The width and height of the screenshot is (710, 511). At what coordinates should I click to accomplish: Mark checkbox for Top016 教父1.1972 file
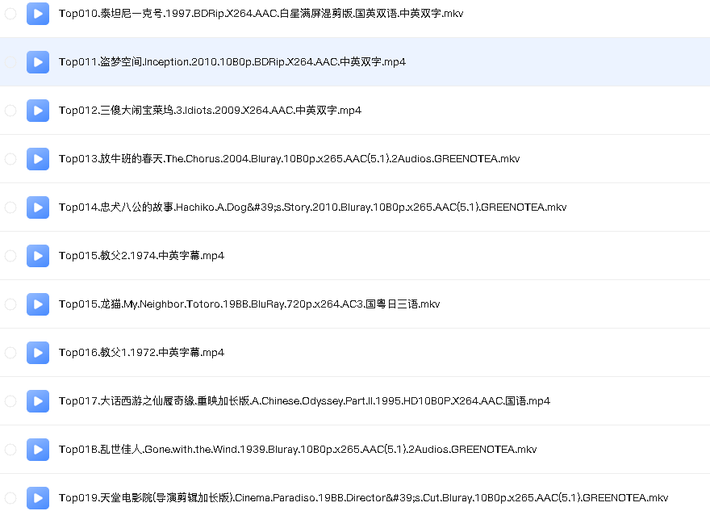[x=10, y=353]
